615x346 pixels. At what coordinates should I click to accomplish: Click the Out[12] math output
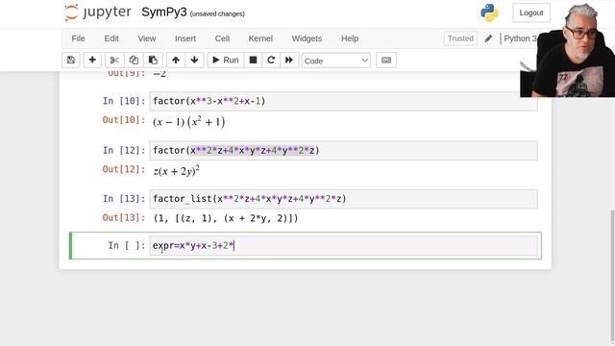click(x=177, y=170)
